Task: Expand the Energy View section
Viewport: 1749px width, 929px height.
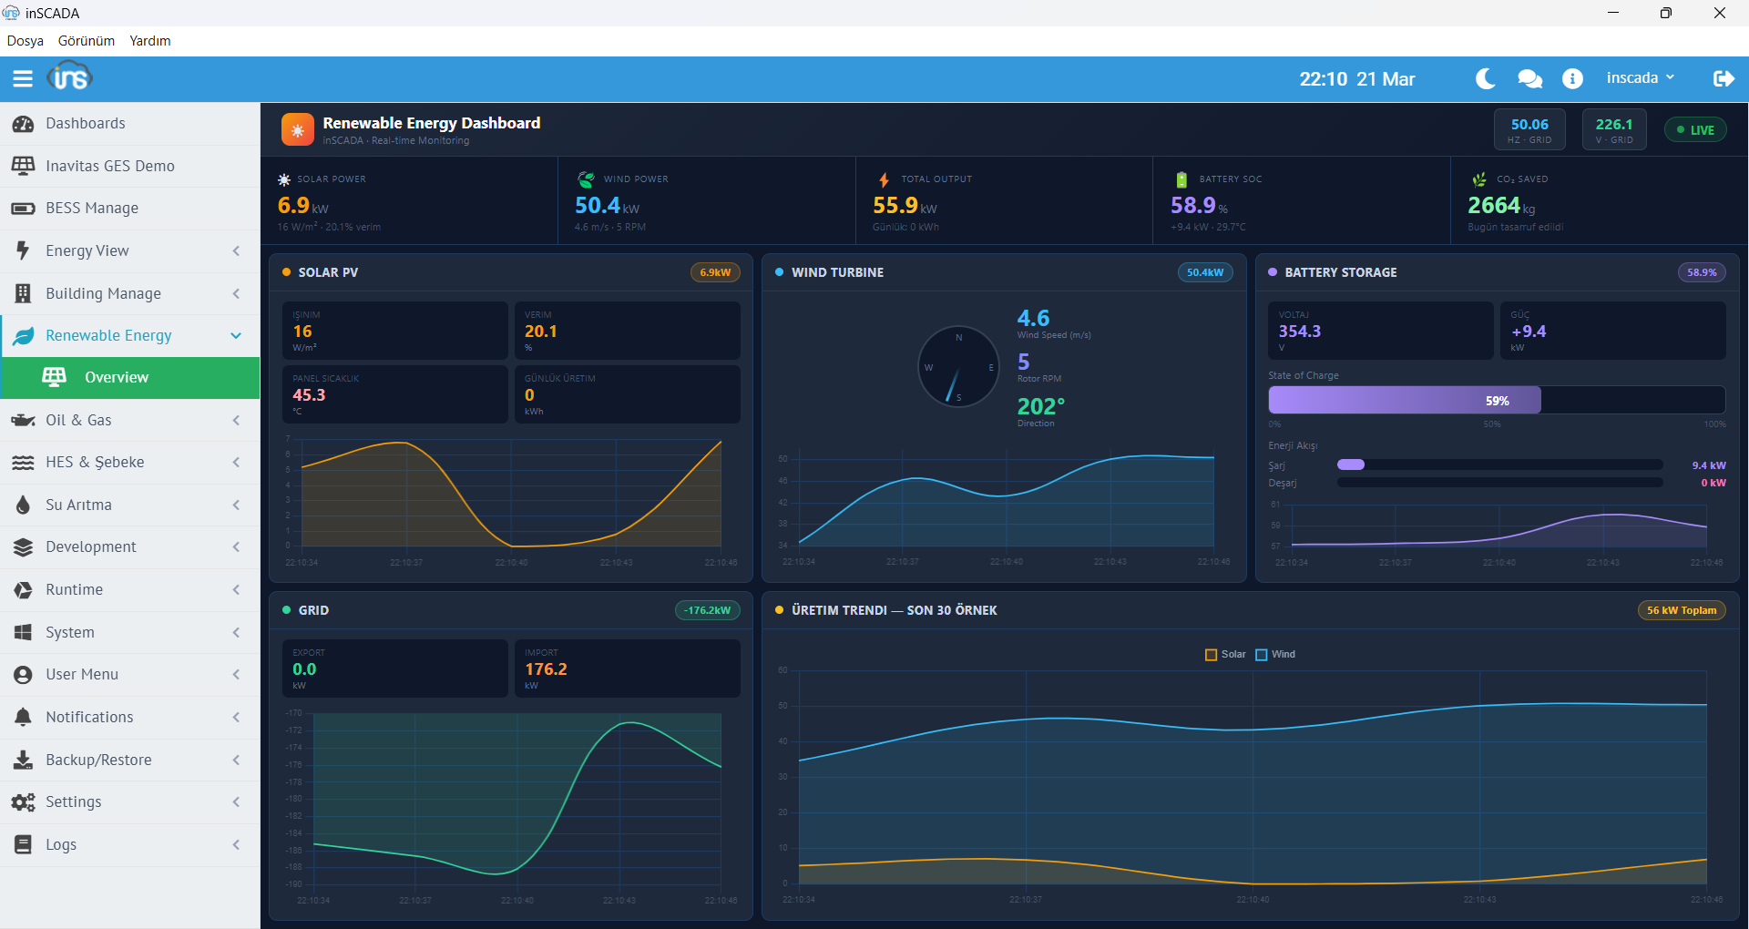Action: (x=129, y=250)
